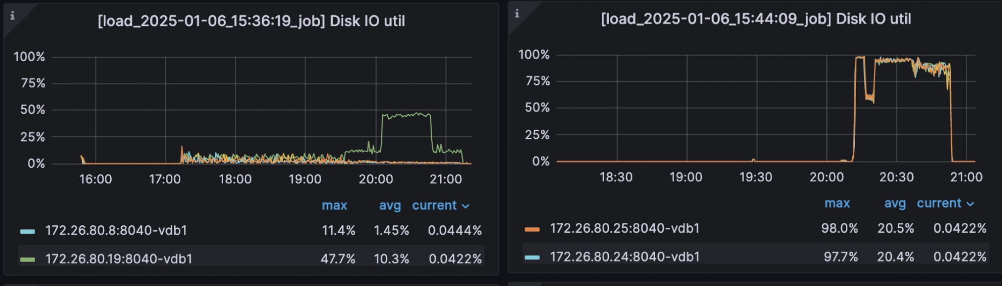Click the orange swatch for 172.26.80.25:8040-vdb1
Viewport: 1002px width, 286px height.
[x=532, y=229]
